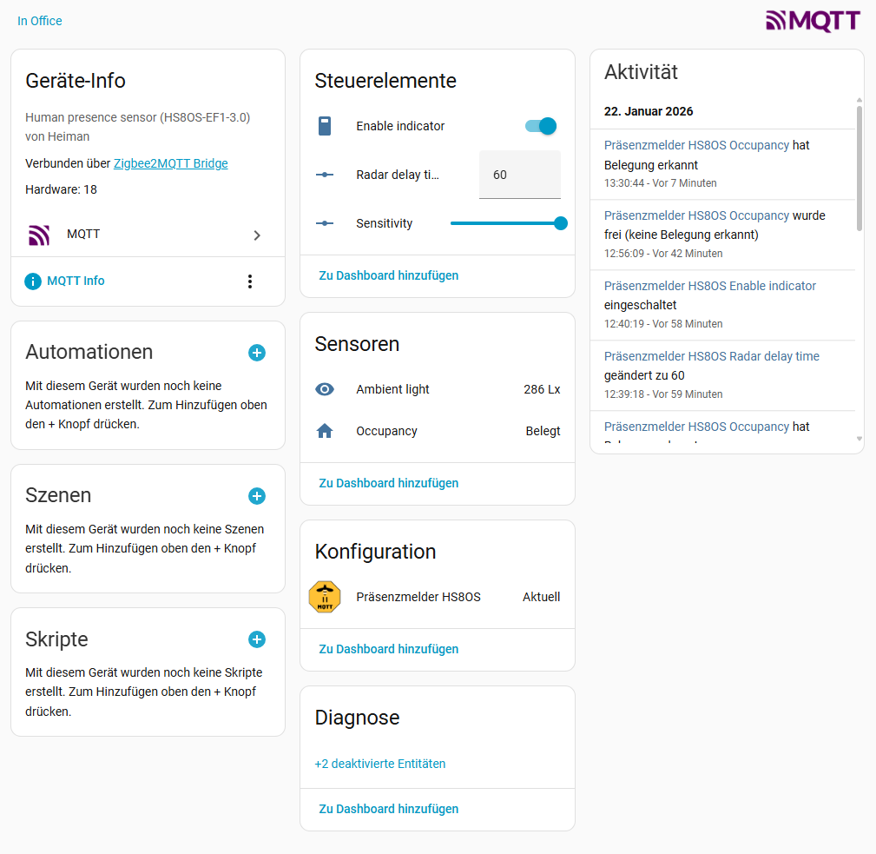Click the Radar delay time input field

tap(519, 175)
